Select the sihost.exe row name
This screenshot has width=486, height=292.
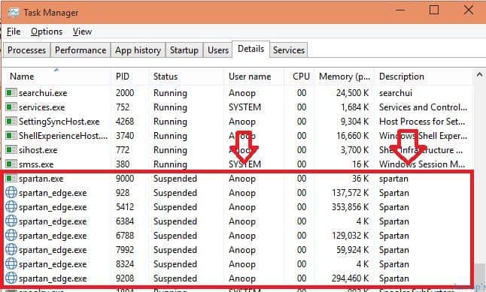pyautogui.click(x=38, y=150)
